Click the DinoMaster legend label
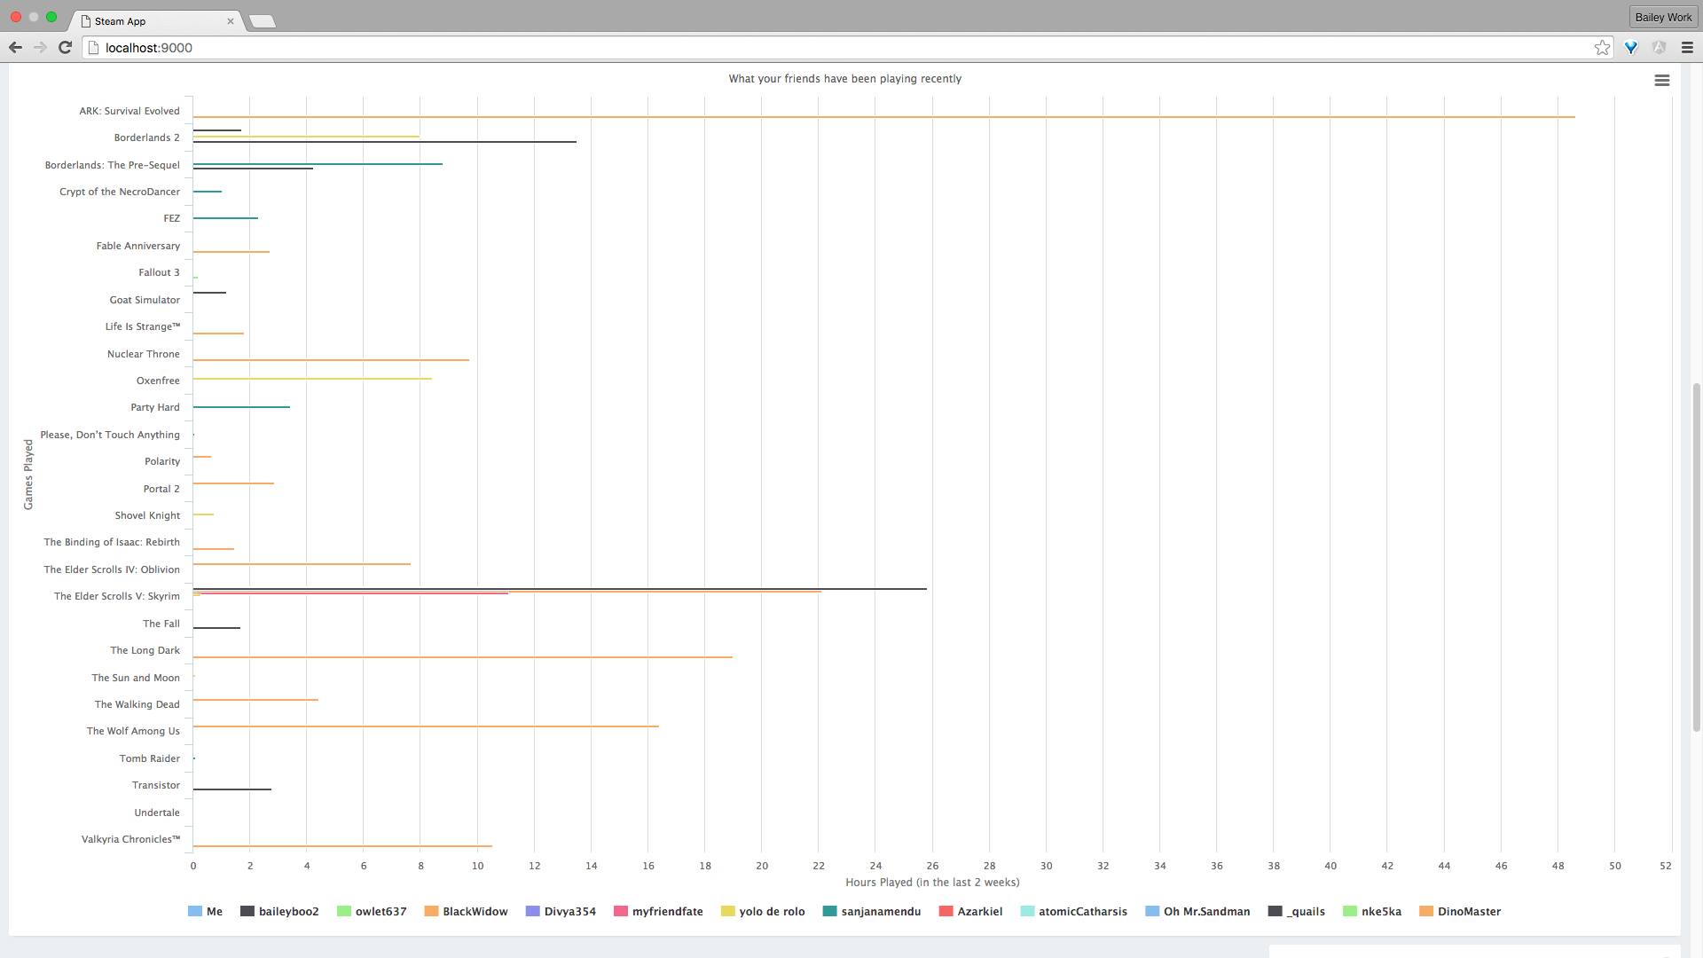This screenshot has height=958, width=1703. coord(1468,912)
